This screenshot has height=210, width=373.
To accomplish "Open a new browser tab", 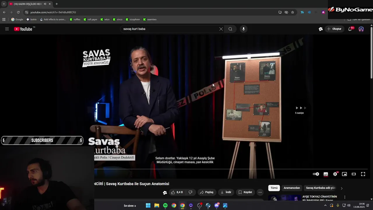I will [x=57, y=4].
